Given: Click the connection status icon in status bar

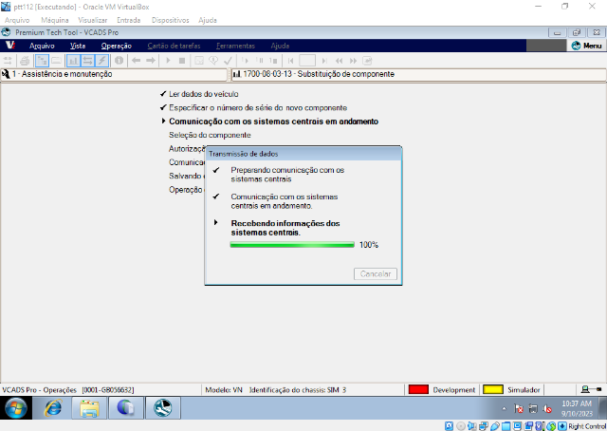Looking at the screenshot, I should (x=592, y=389).
